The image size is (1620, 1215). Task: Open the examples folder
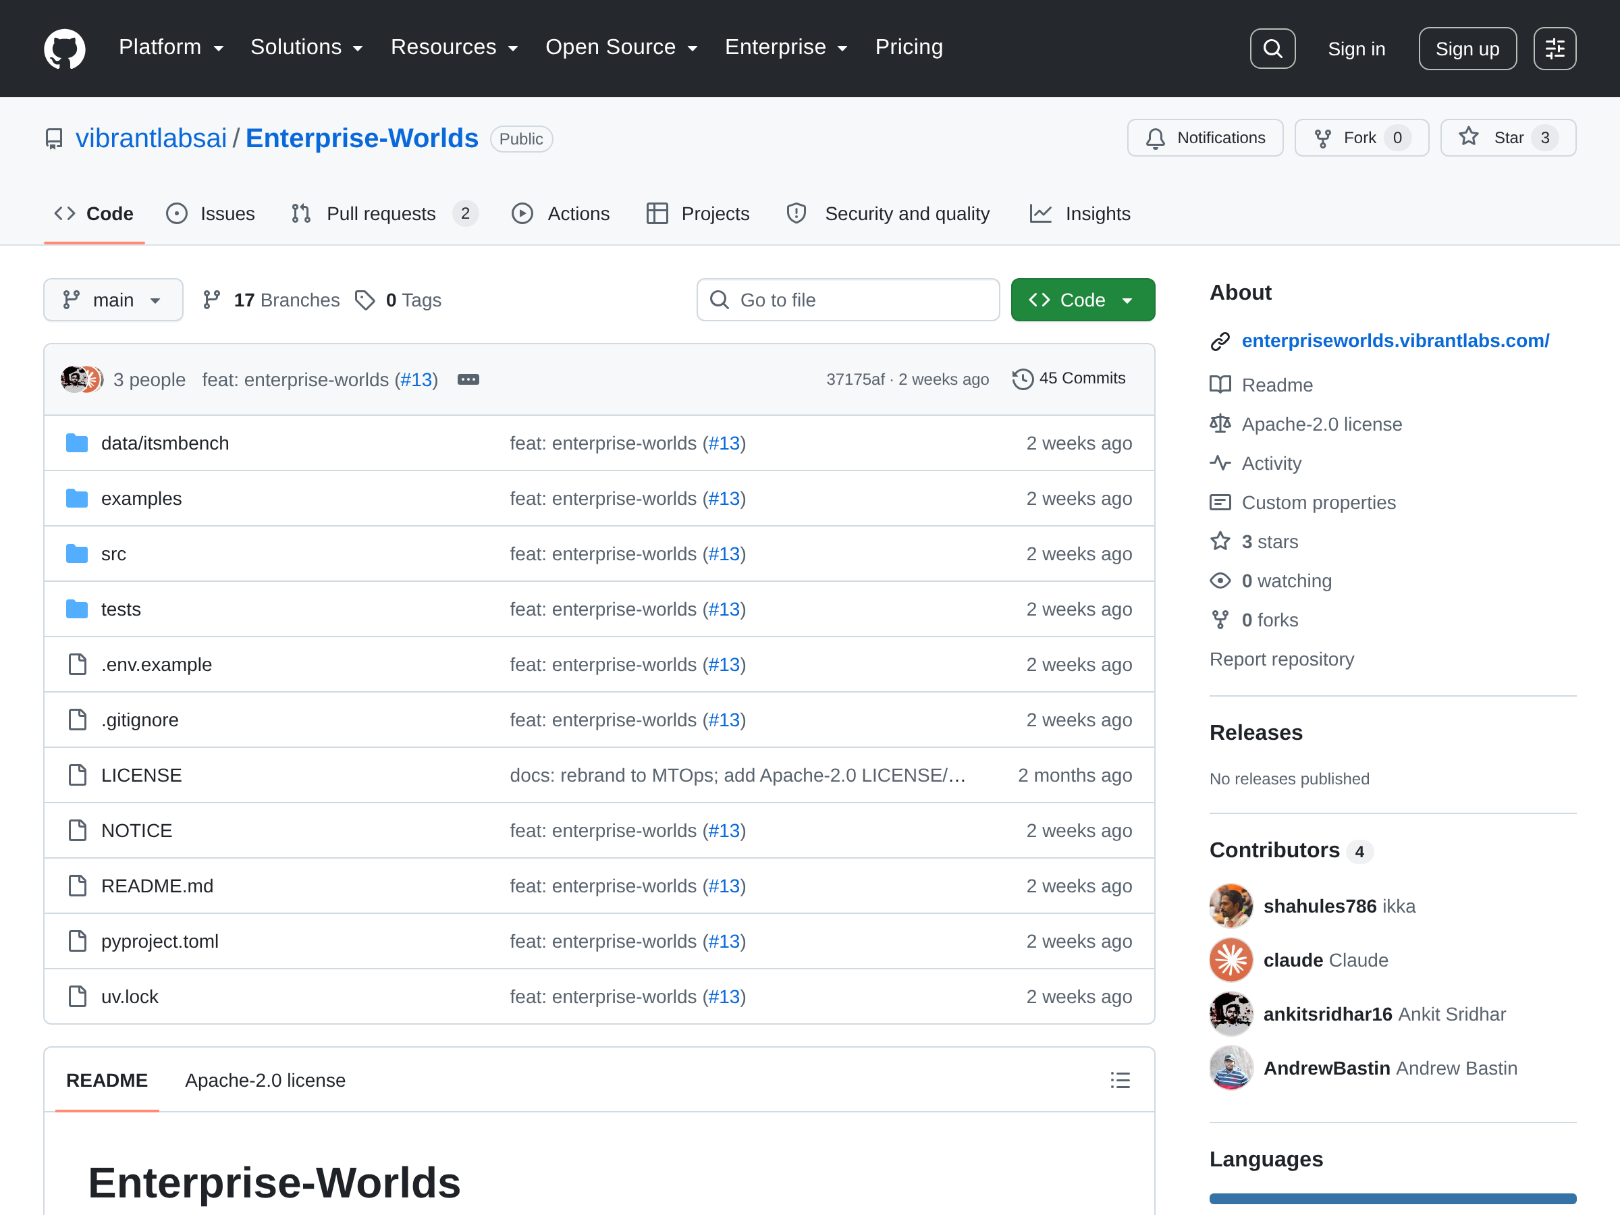click(x=141, y=499)
